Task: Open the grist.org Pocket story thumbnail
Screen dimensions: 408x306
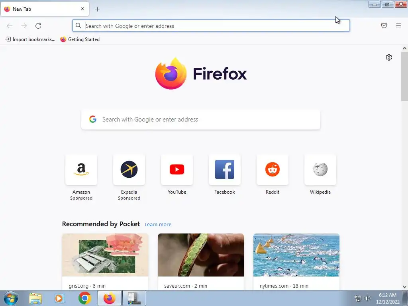Action: point(105,255)
